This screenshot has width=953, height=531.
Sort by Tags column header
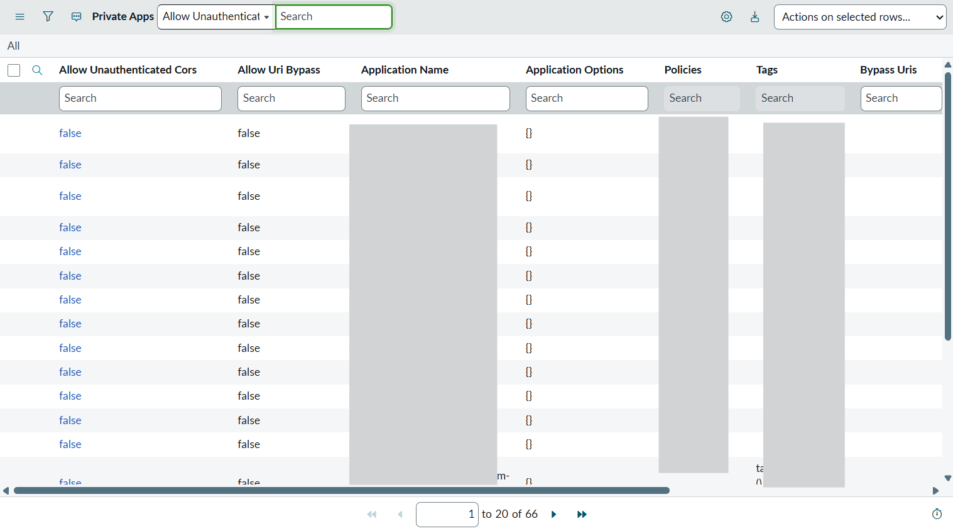coord(767,70)
